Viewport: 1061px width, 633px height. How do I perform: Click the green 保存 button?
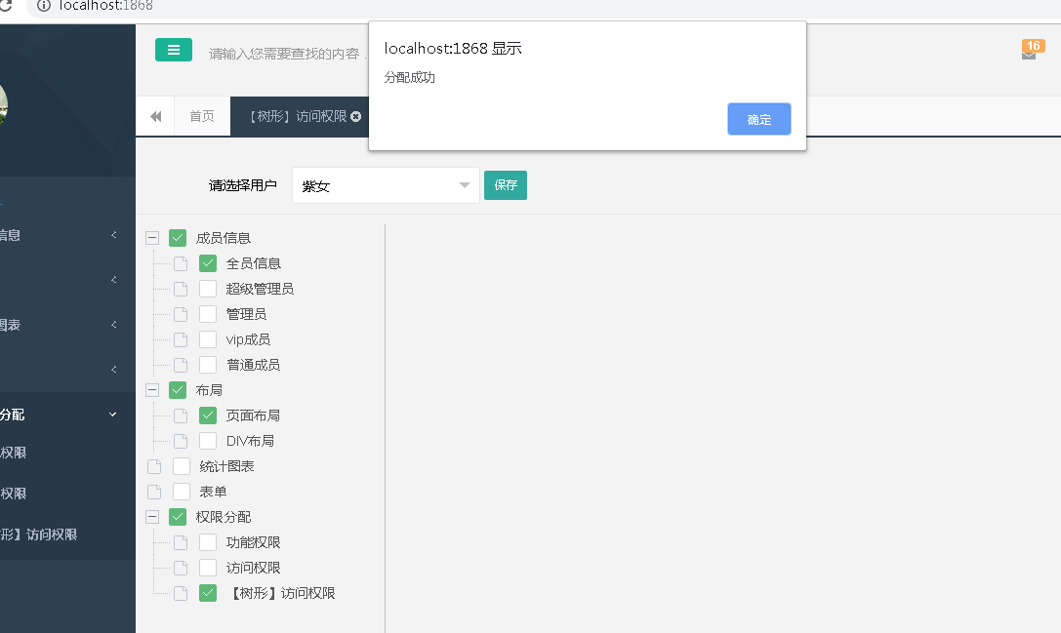tap(505, 185)
